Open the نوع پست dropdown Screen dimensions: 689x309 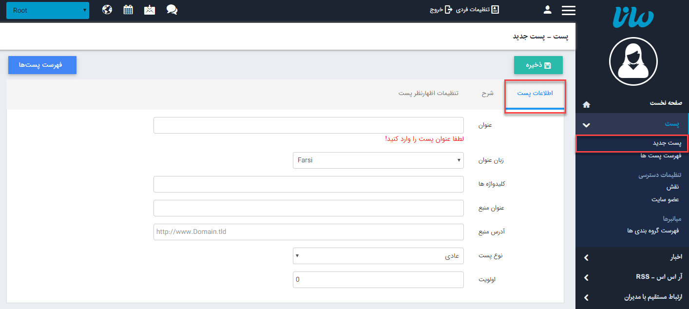tap(378, 256)
